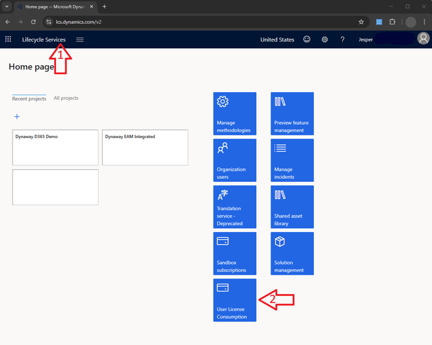Open the Organization users tile
This screenshot has height=345, width=432.
tap(235, 160)
